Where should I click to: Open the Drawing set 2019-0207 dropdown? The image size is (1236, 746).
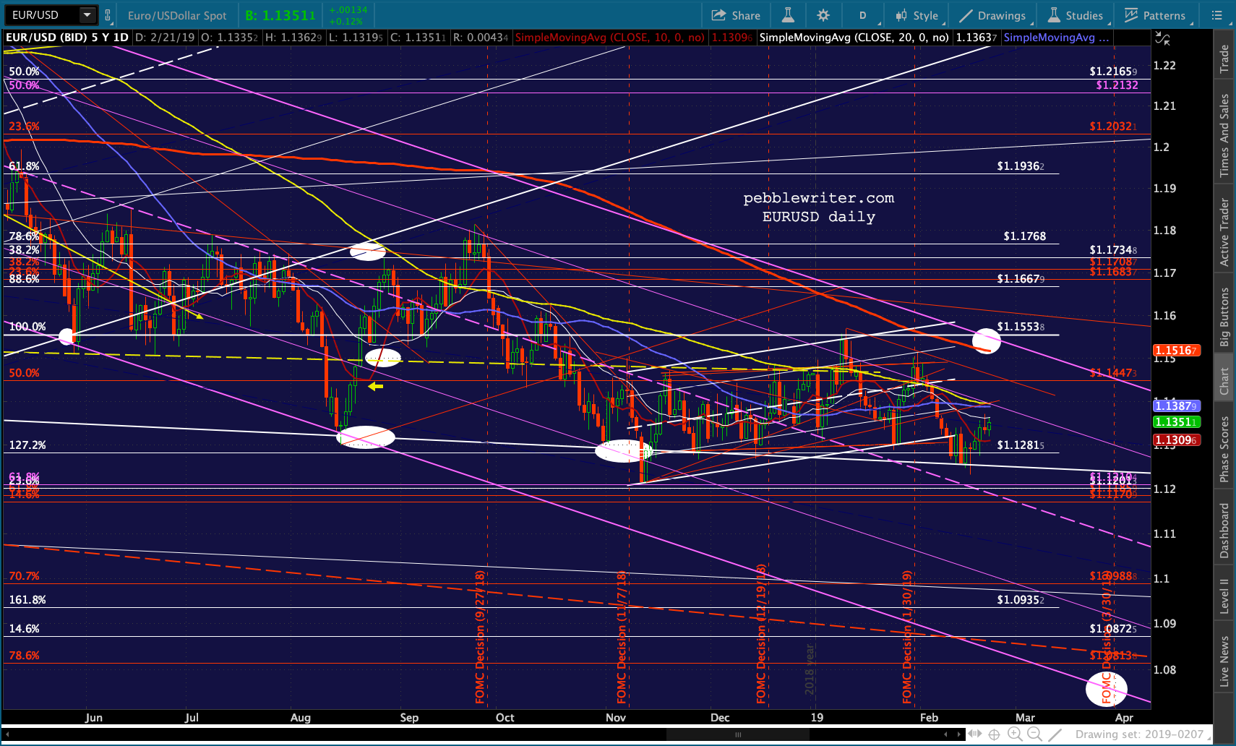[x=1144, y=734]
